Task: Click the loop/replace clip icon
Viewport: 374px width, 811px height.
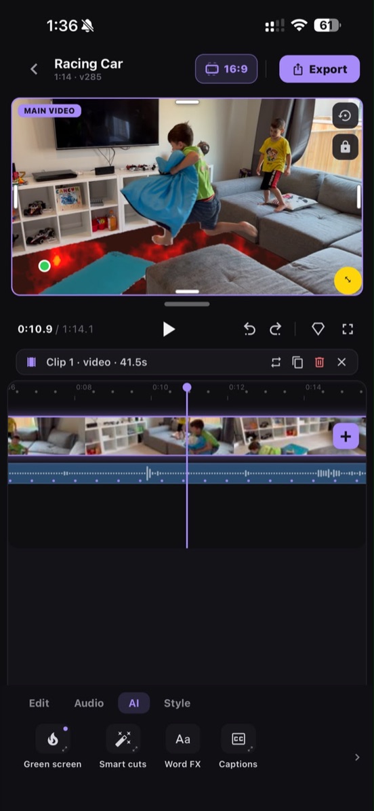Action: tap(276, 362)
